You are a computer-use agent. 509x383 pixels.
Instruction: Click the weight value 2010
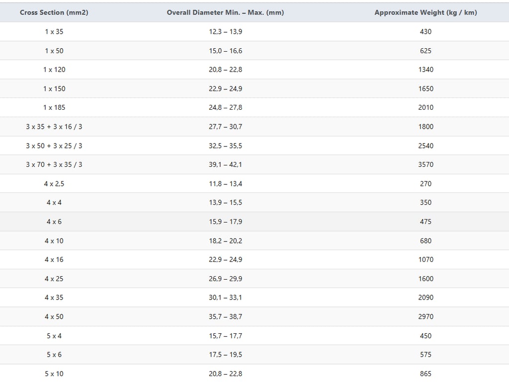click(x=425, y=107)
